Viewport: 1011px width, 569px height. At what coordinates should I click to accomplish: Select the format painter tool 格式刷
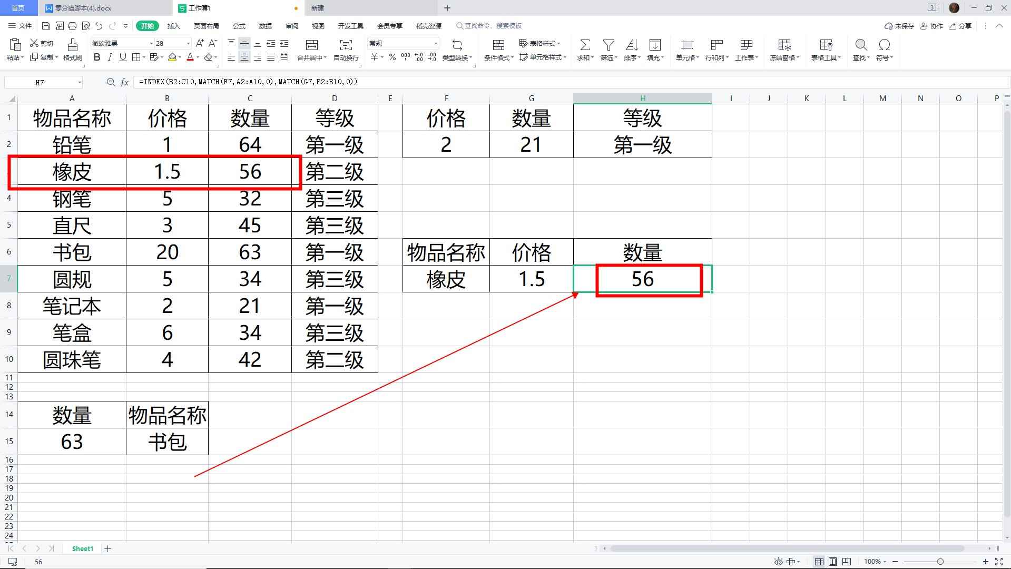(x=72, y=50)
